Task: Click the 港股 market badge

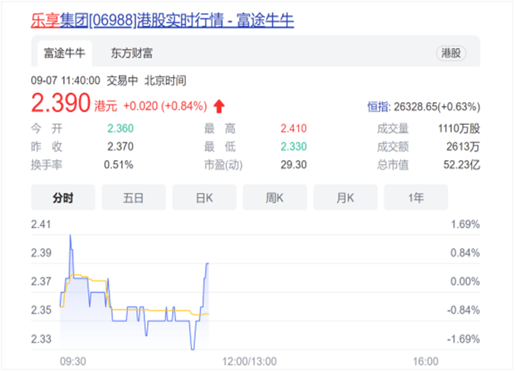Action: (451, 53)
